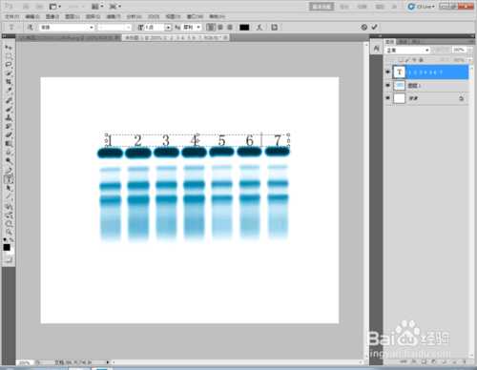This screenshot has width=477, height=370.
Task: Select the Rectangular Marquee tool
Action: 9,56
